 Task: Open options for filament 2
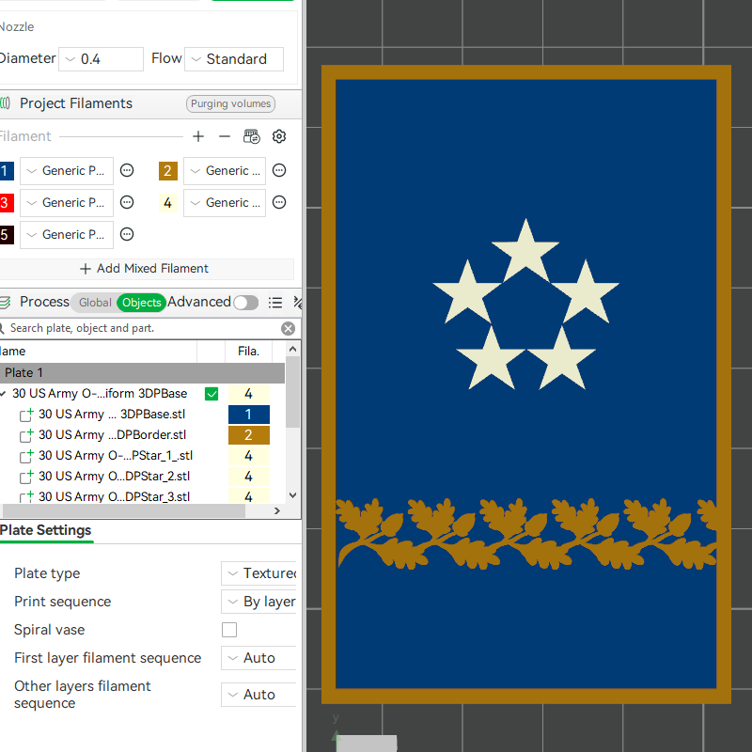(279, 170)
